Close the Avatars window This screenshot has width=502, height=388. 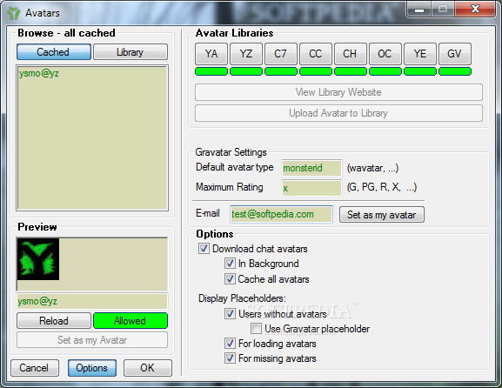click(x=475, y=10)
